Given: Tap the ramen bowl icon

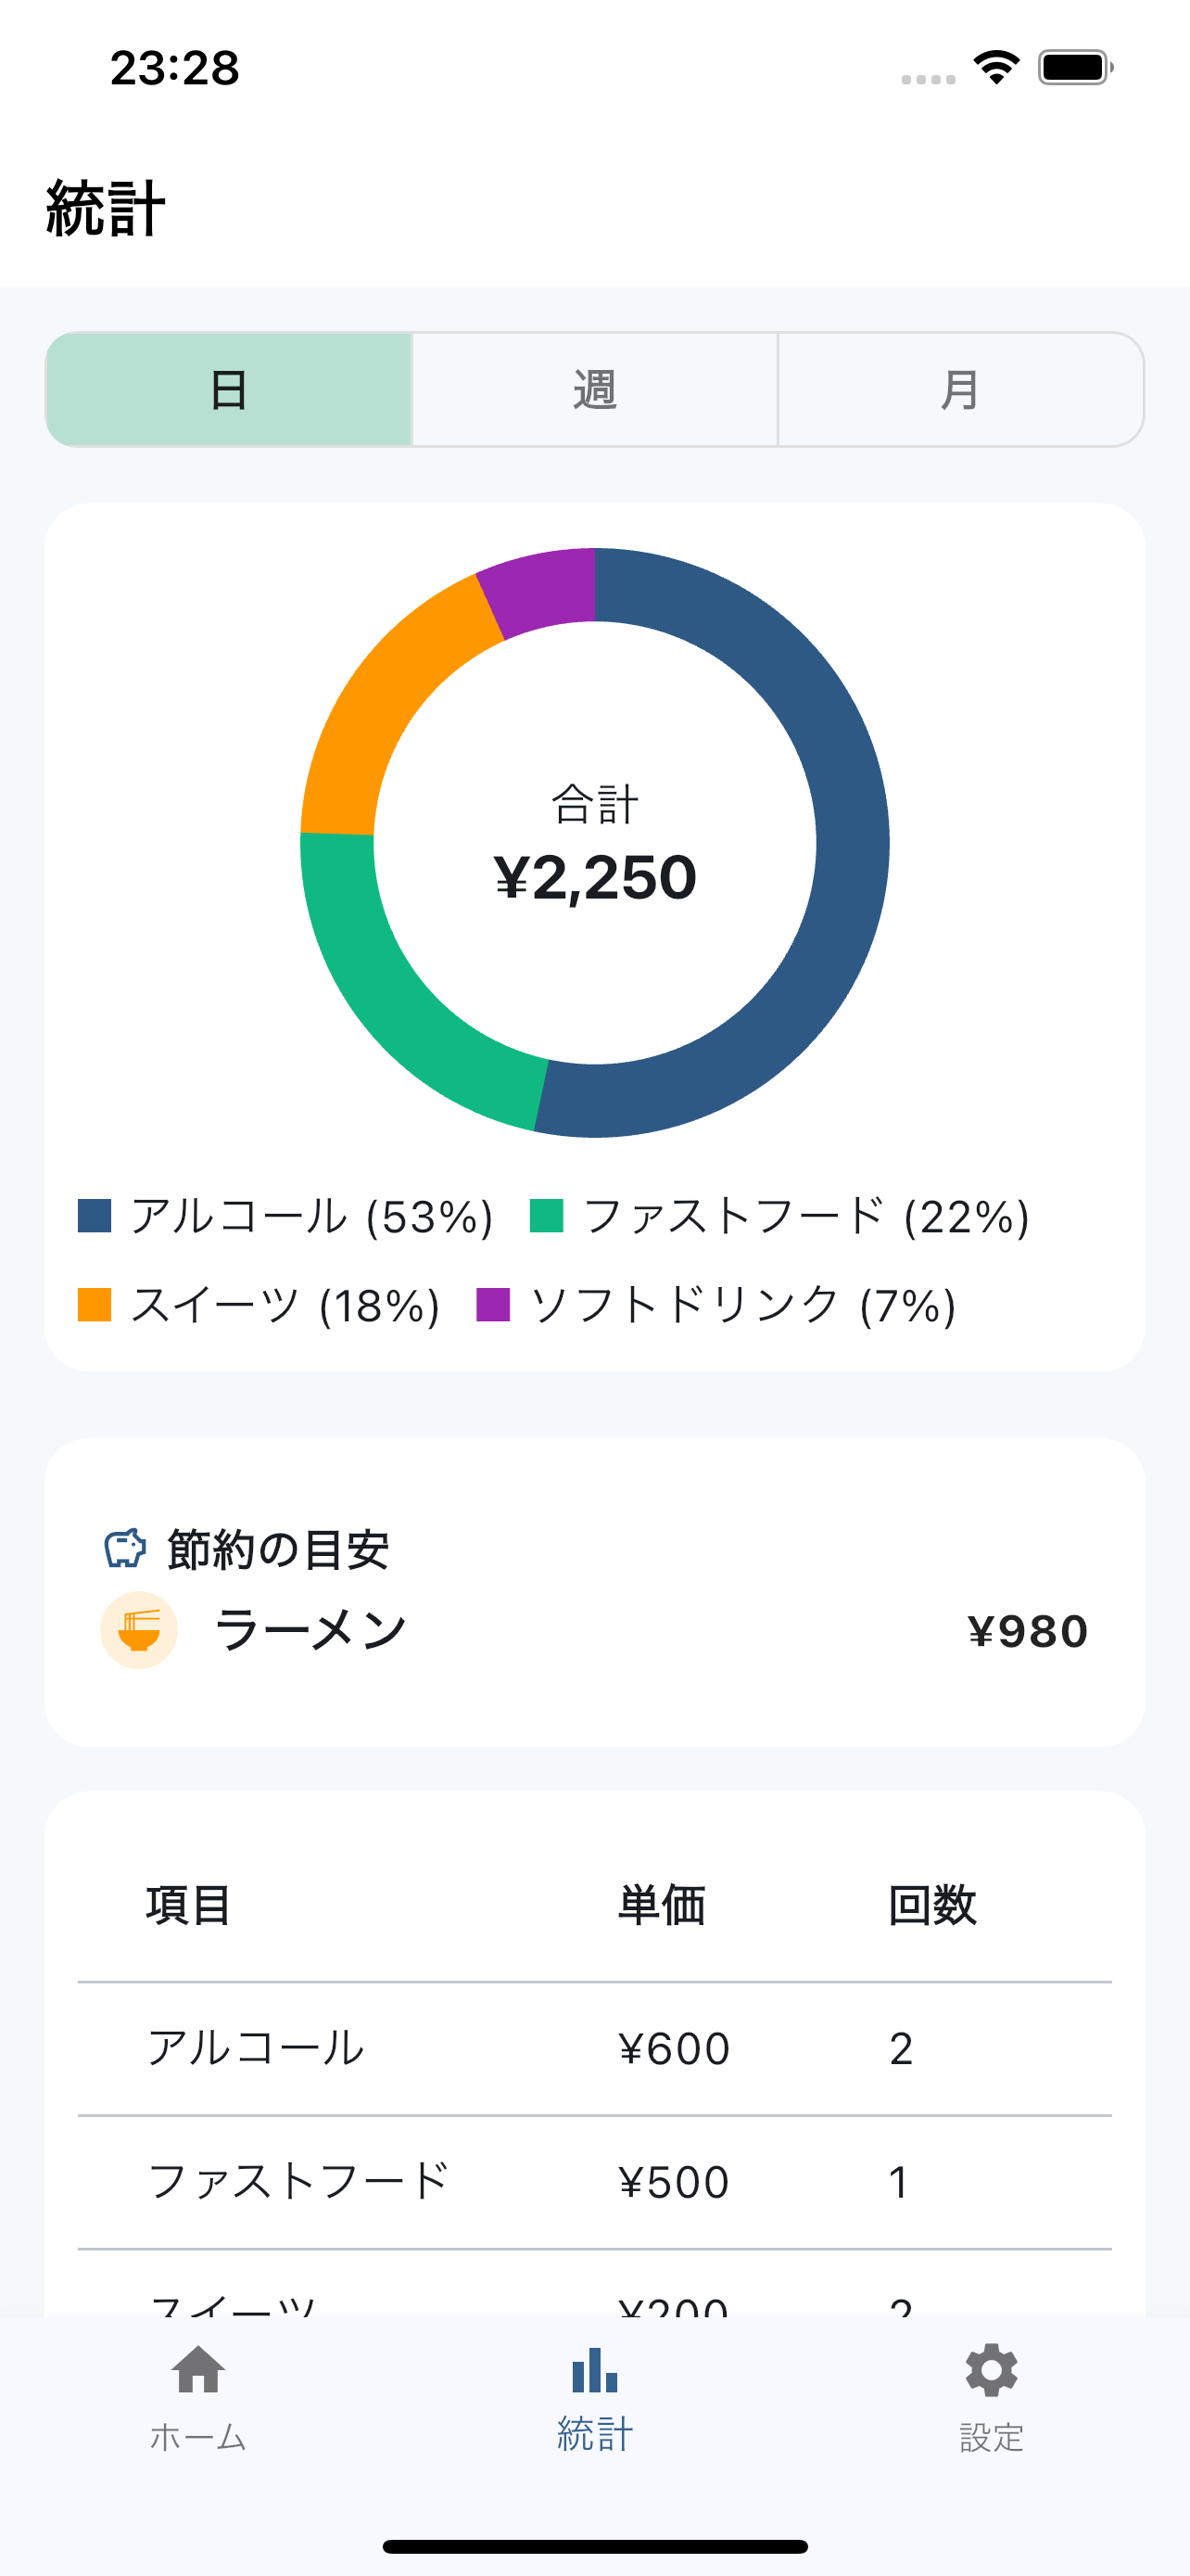Looking at the screenshot, I should coord(139,1630).
